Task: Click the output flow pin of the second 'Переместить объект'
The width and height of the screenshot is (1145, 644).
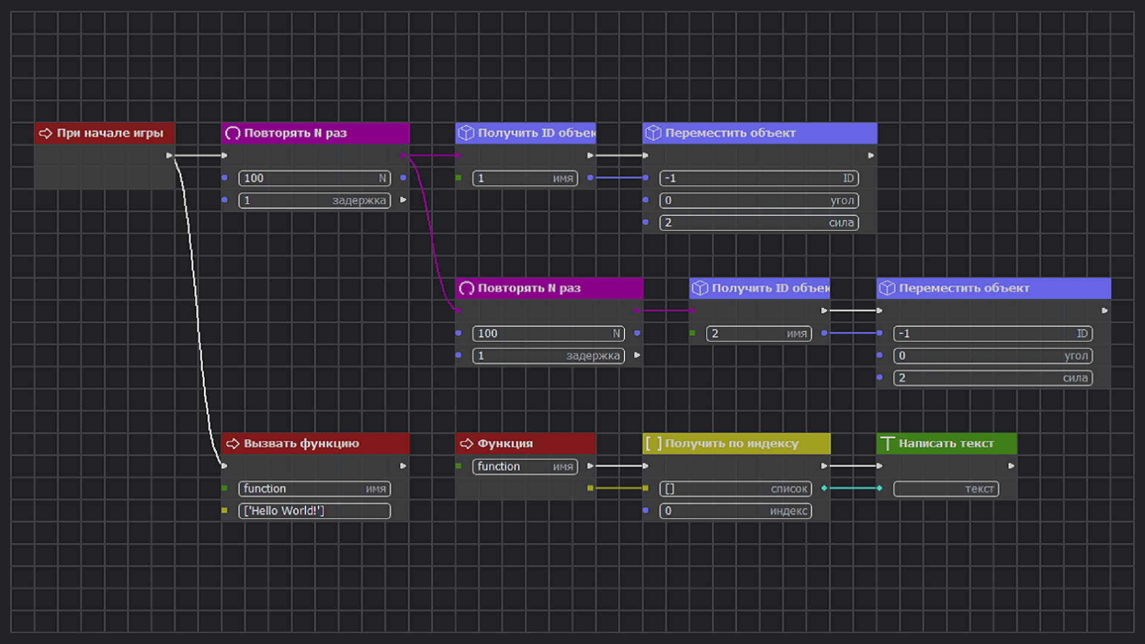Action: (1104, 311)
